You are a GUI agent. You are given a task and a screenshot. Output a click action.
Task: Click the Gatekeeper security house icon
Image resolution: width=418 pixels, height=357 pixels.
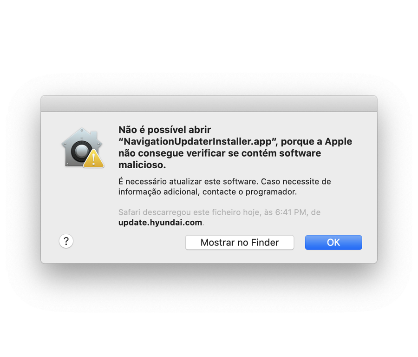pos(82,148)
